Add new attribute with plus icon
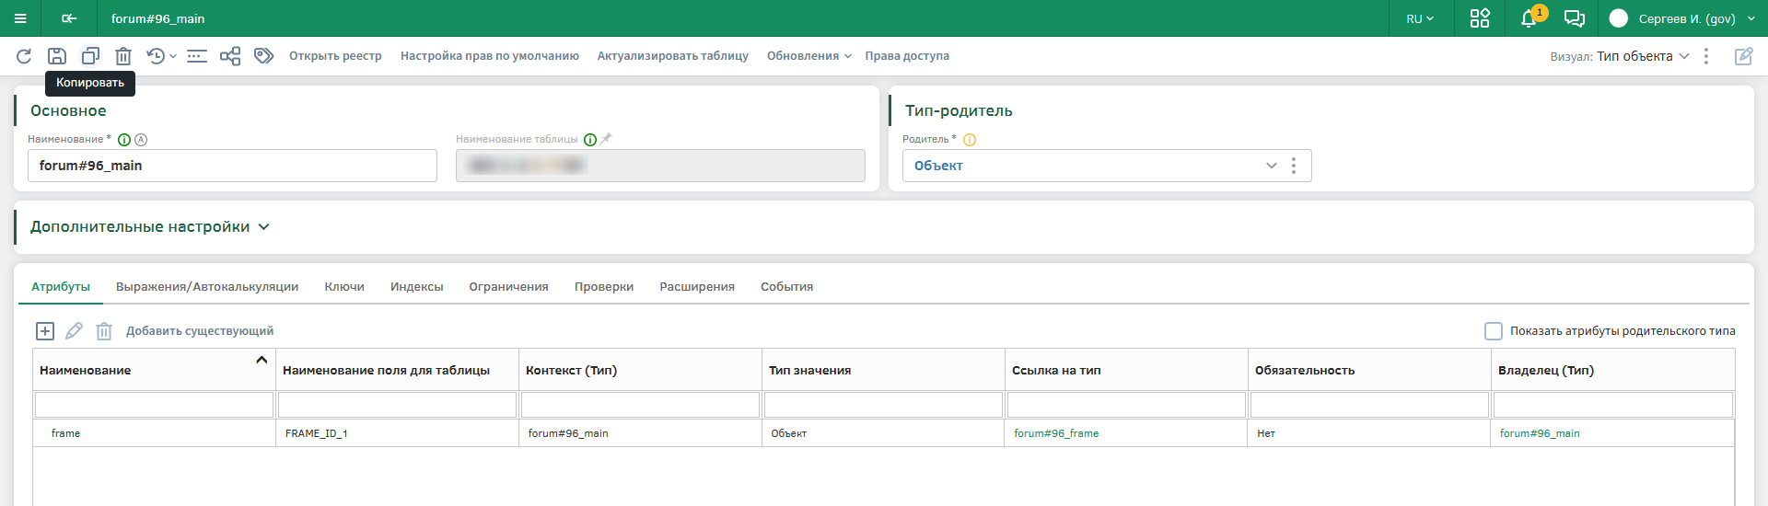 click(x=45, y=331)
